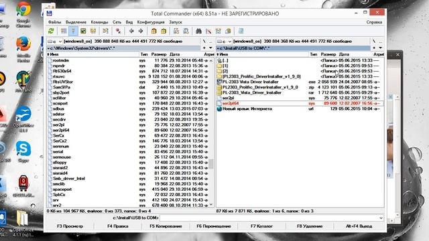Show the directory tree view icon
Image resolution: width=429 pixels, height=241 pixels.
click(x=93, y=31)
